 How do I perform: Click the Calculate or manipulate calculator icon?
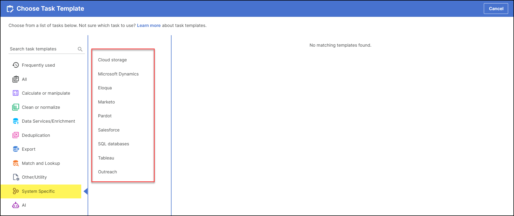pyautogui.click(x=16, y=93)
